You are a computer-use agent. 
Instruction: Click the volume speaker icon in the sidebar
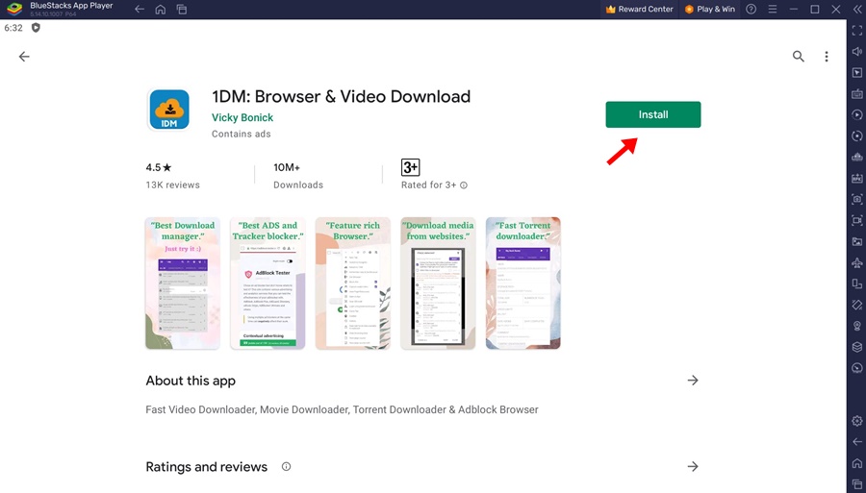coord(857,51)
